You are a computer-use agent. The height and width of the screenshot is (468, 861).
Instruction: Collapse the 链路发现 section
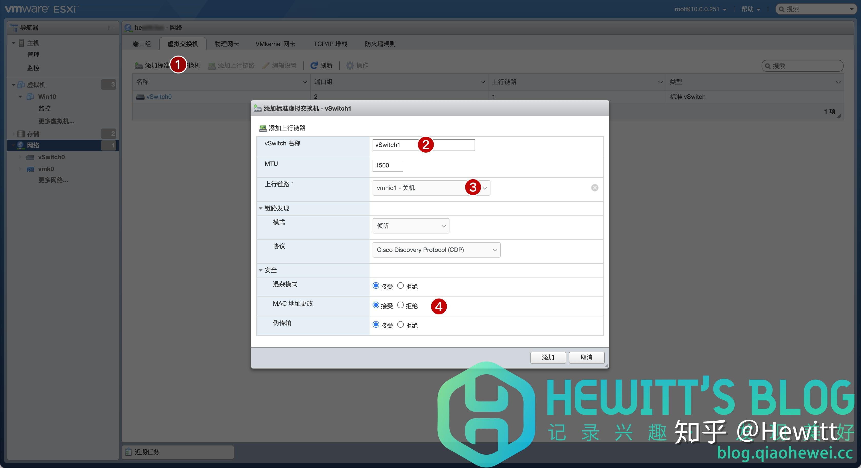point(261,208)
